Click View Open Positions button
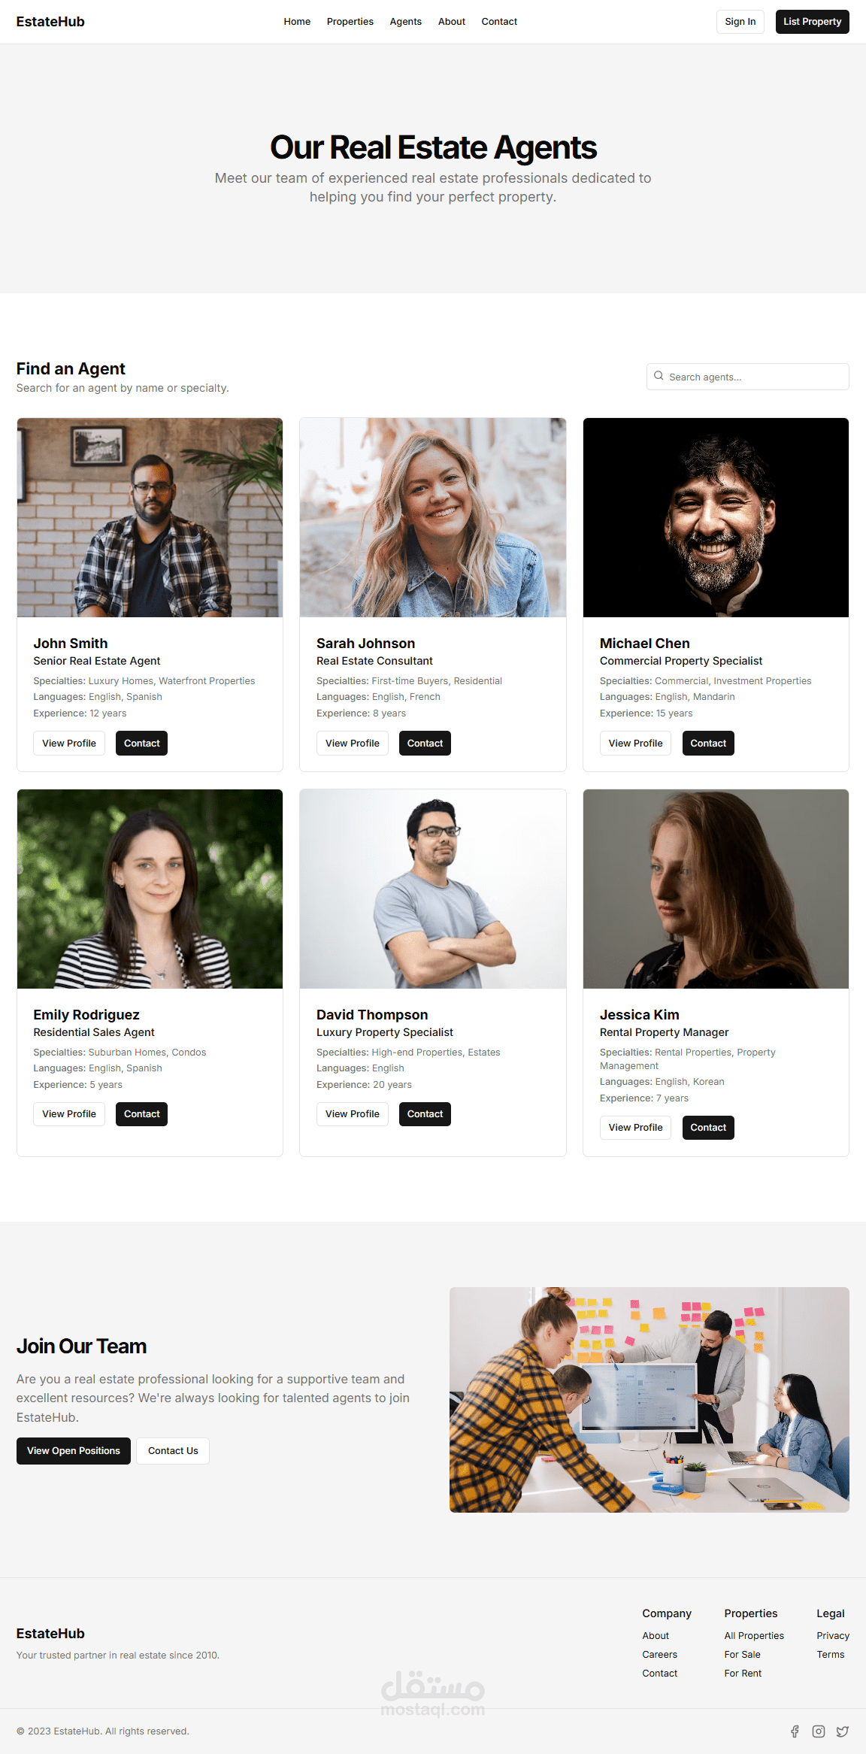The height and width of the screenshot is (1754, 866). point(74,1451)
